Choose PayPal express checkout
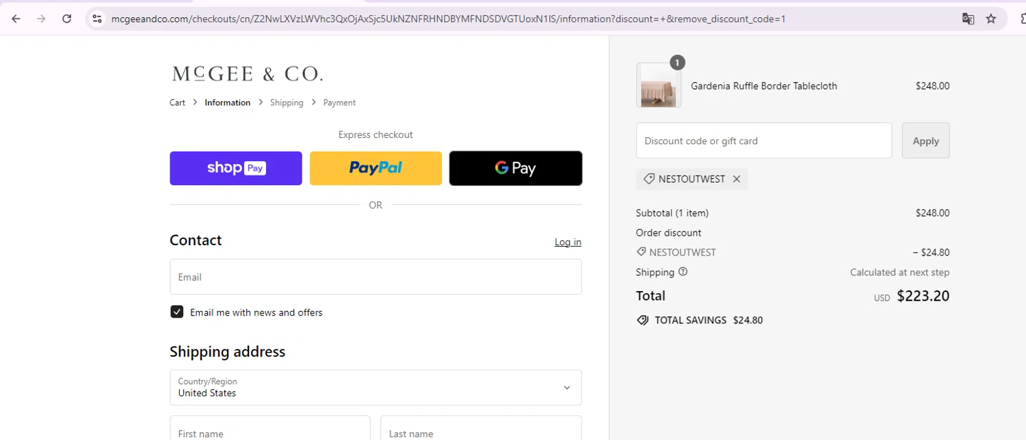The width and height of the screenshot is (1026, 440). point(376,168)
